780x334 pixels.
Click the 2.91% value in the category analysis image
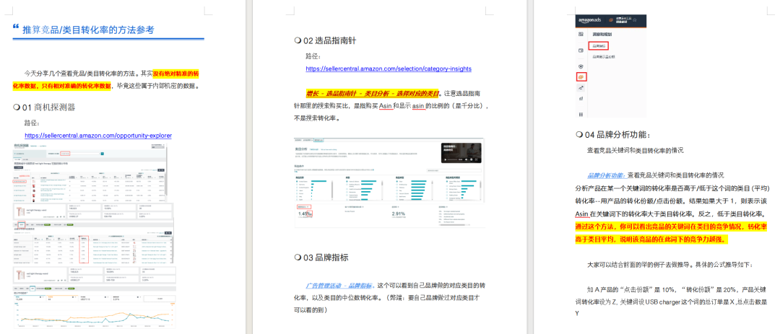click(x=399, y=214)
